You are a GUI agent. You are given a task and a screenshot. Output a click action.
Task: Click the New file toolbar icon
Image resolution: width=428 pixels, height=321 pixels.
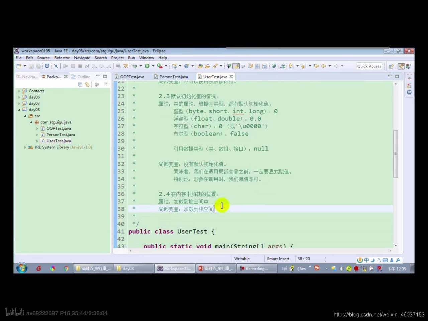[x=19, y=66]
